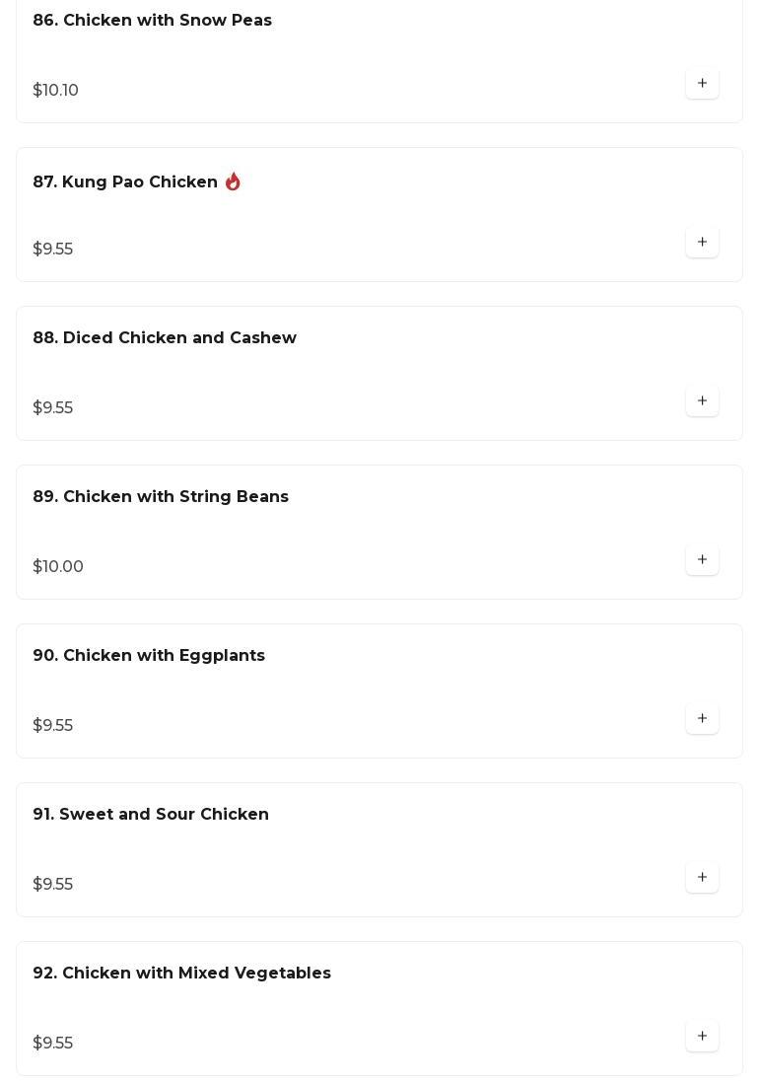Add Chicken with Eggplants via plus button

[702, 719]
